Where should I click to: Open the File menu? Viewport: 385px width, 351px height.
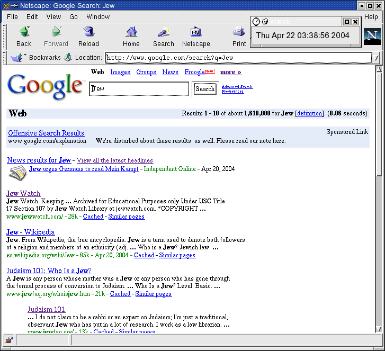click(12, 17)
